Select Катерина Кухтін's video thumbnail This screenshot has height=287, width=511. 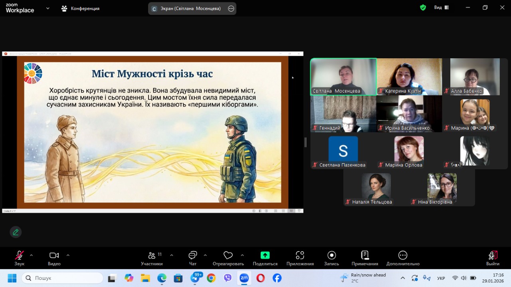tap(409, 76)
